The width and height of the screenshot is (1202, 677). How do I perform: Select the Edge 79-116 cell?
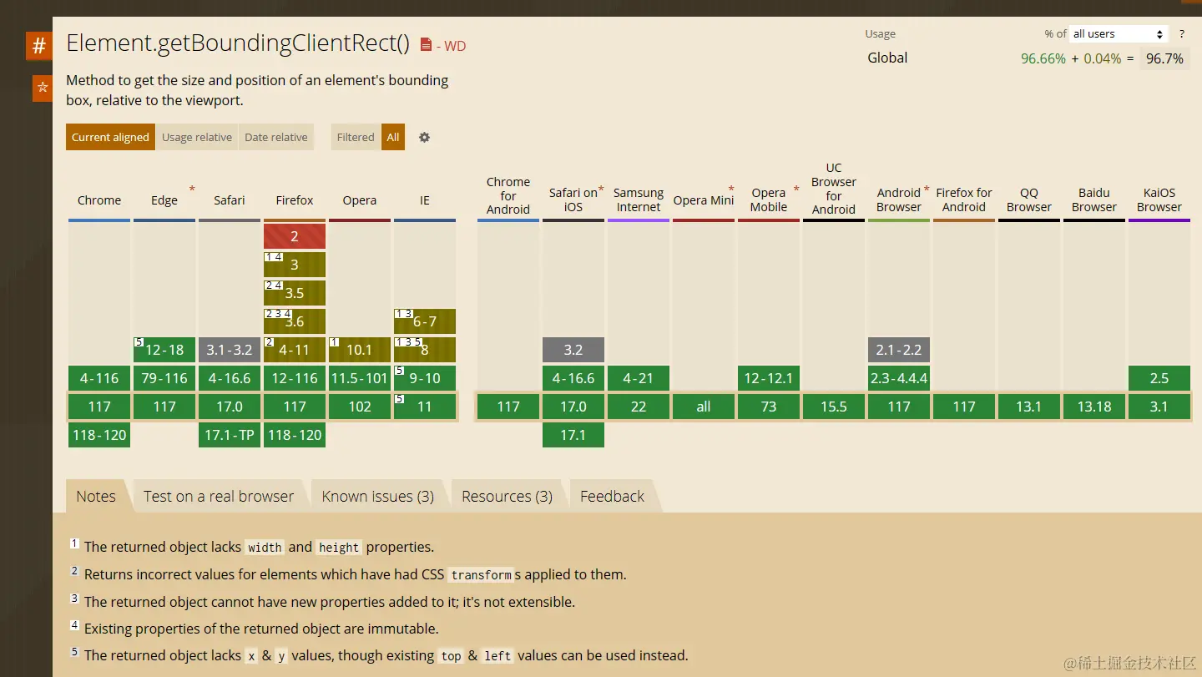(x=164, y=378)
